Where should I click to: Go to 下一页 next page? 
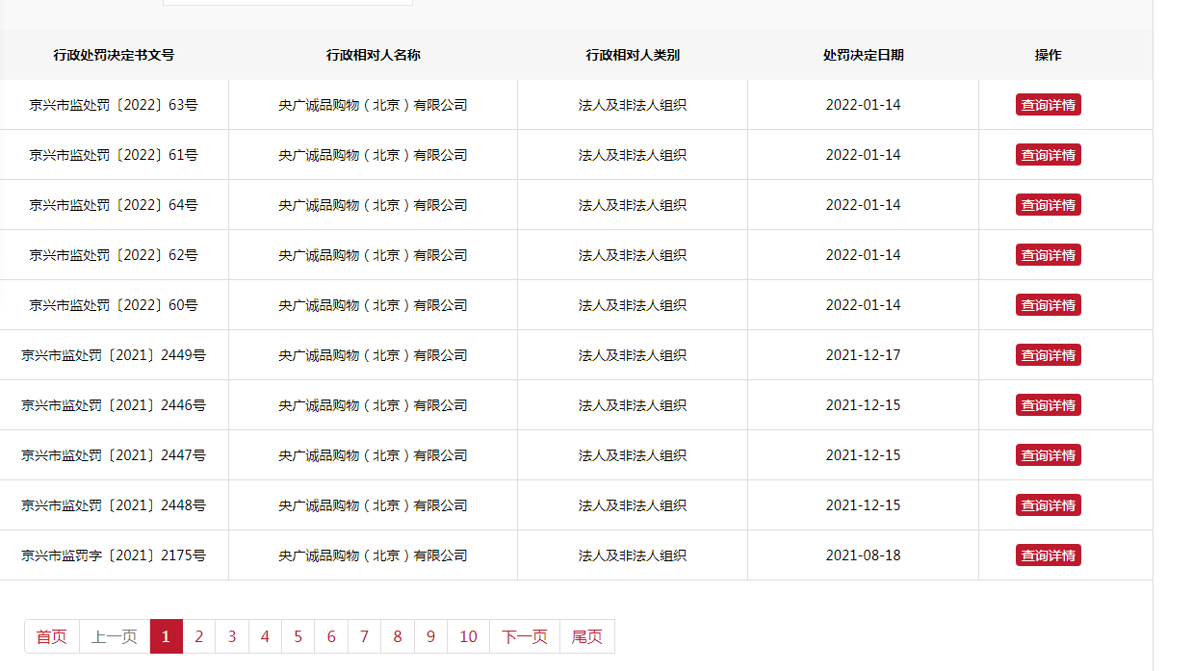(525, 636)
